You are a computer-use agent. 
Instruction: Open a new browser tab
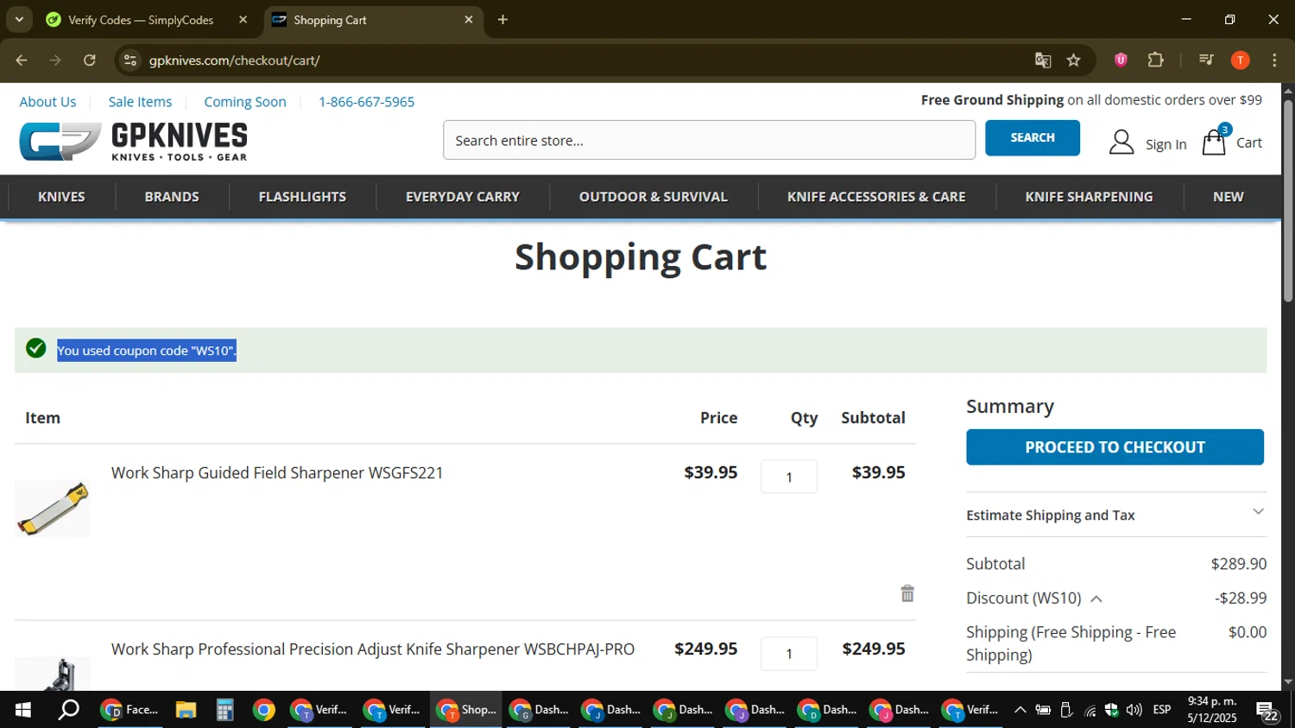502,19
